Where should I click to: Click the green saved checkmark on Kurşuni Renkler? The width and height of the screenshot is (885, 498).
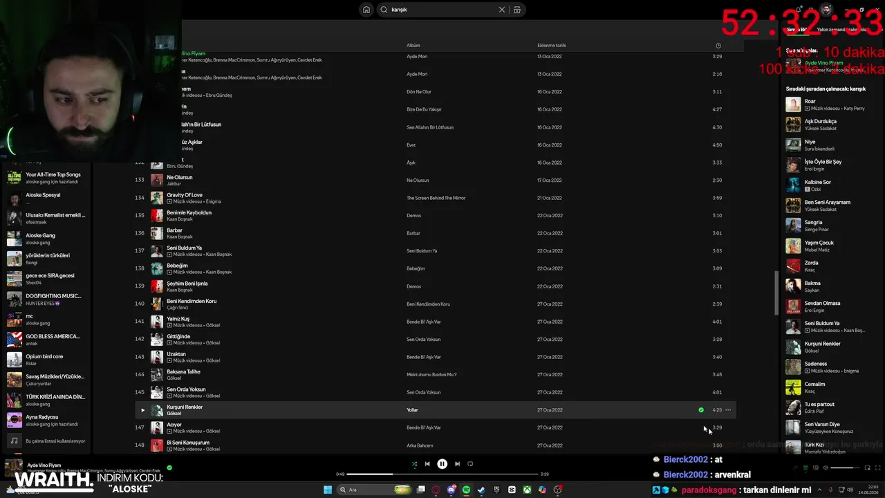(701, 410)
